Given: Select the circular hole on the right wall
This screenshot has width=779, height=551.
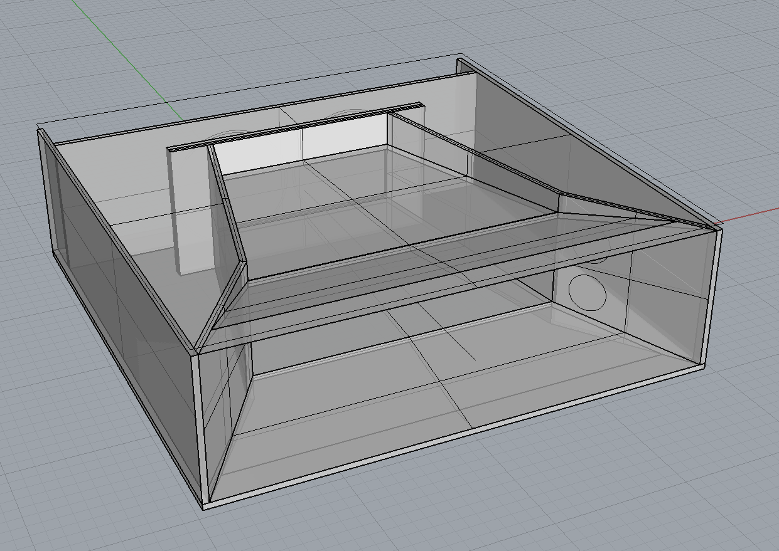Looking at the screenshot, I should (587, 292).
